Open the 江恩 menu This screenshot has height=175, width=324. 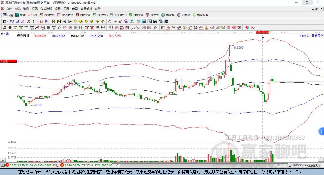pyautogui.click(x=35, y=9)
